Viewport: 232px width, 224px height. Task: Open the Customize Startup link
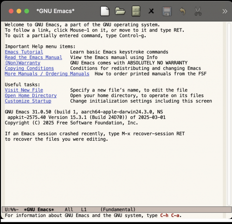(28, 101)
